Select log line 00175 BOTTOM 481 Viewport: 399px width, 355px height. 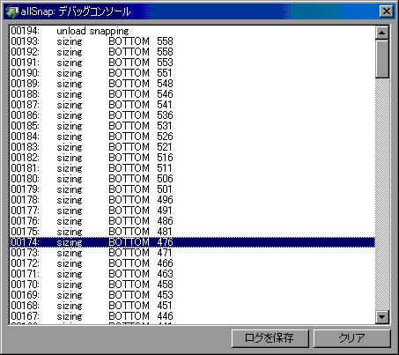click(x=192, y=232)
